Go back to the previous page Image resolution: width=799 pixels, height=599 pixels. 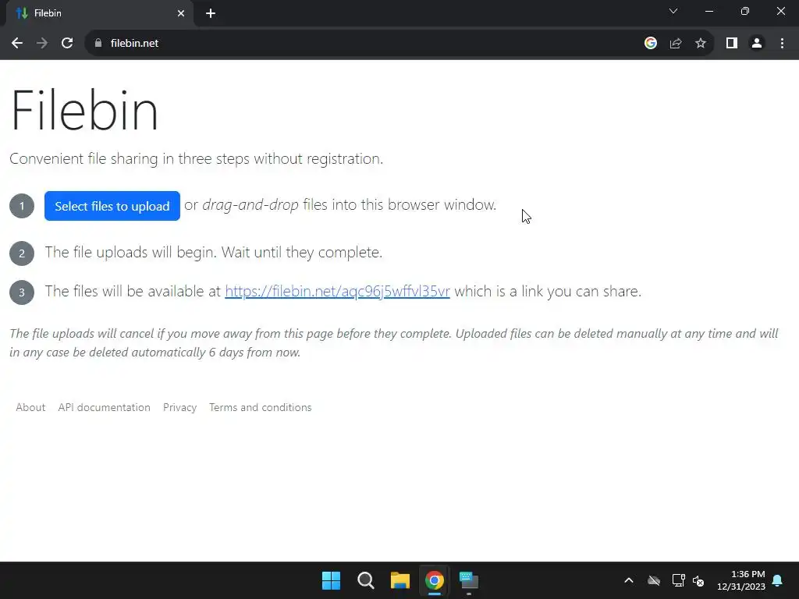click(17, 44)
